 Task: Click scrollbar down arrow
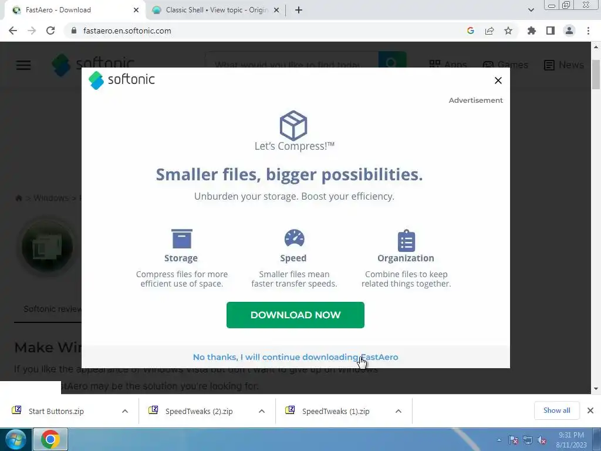[x=596, y=389]
